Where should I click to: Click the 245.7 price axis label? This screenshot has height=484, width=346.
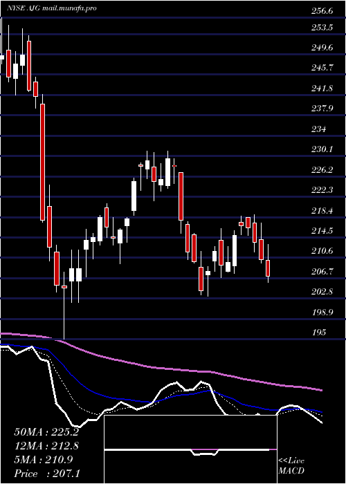(322, 68)
